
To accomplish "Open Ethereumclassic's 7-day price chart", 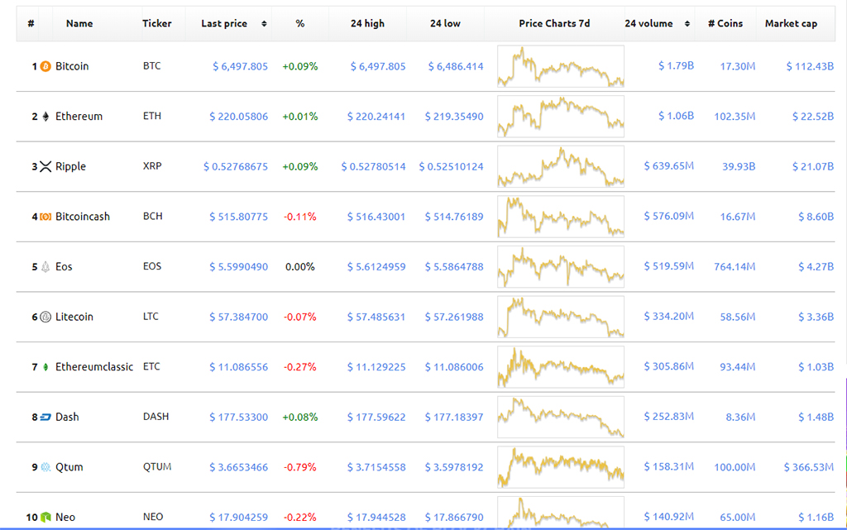I will pyautogui.click(x=561, y=367).
